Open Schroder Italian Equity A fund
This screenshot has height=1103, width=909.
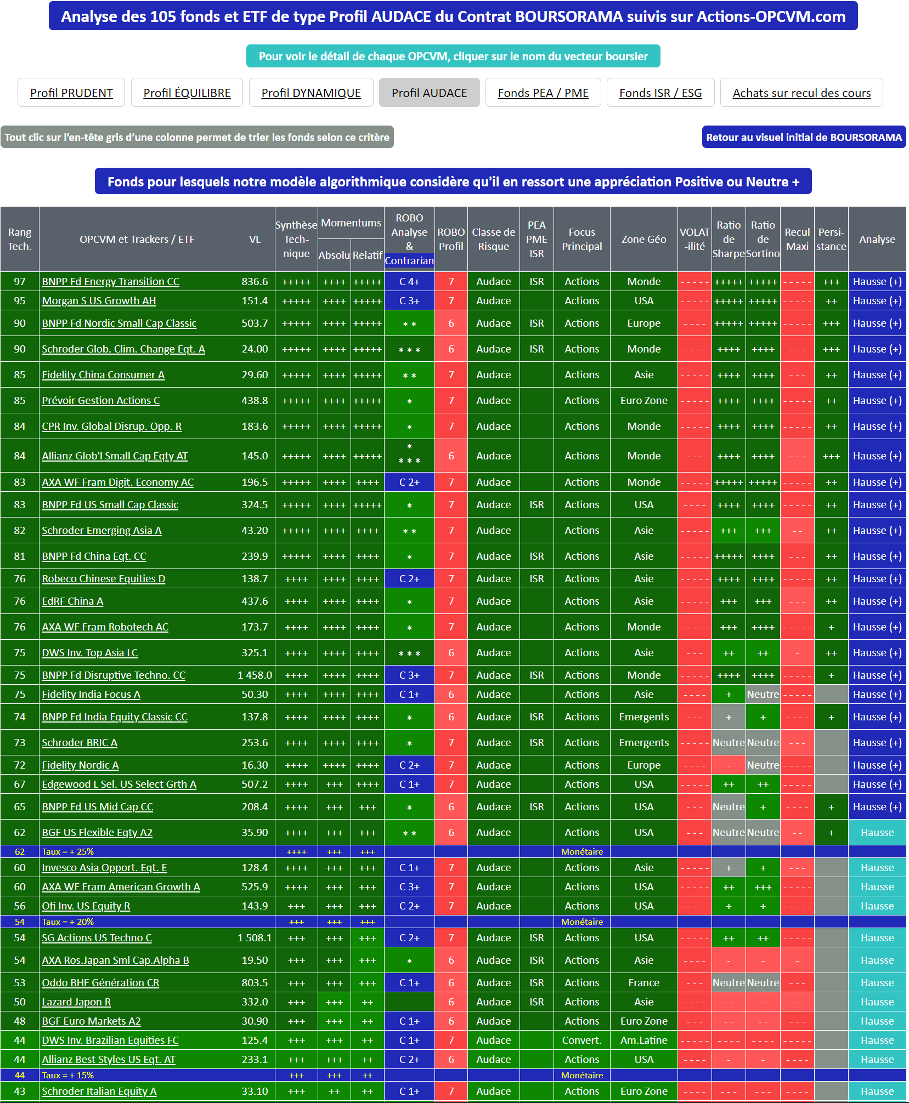(x=99, y=1091)
